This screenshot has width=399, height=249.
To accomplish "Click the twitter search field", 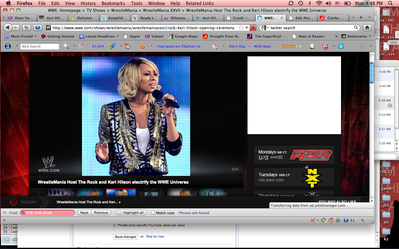I will click(311, 28).
